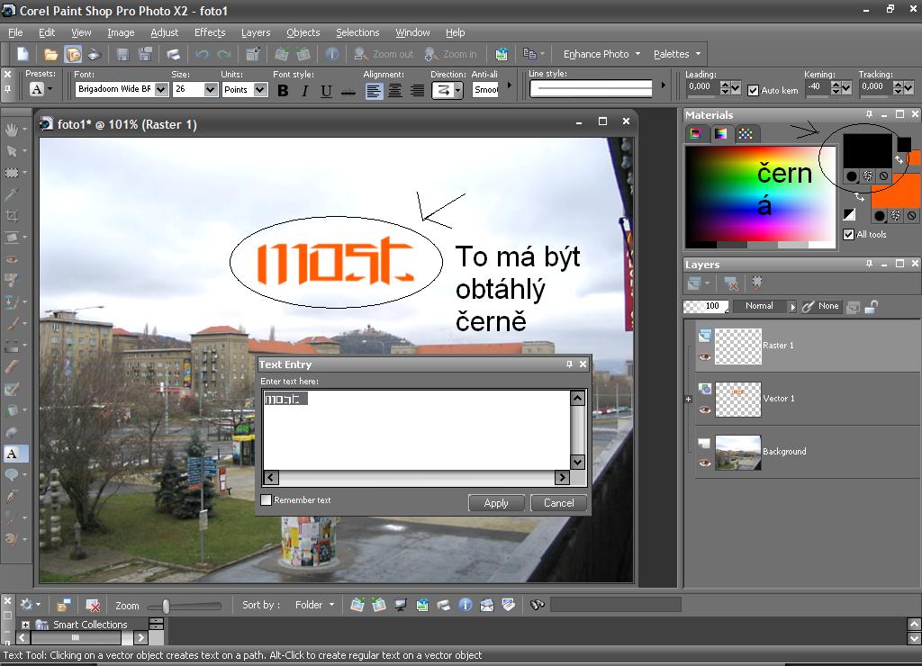922x666 pixels.
Task: Expand the Vector 1 layer group
Action: (689, 399)
